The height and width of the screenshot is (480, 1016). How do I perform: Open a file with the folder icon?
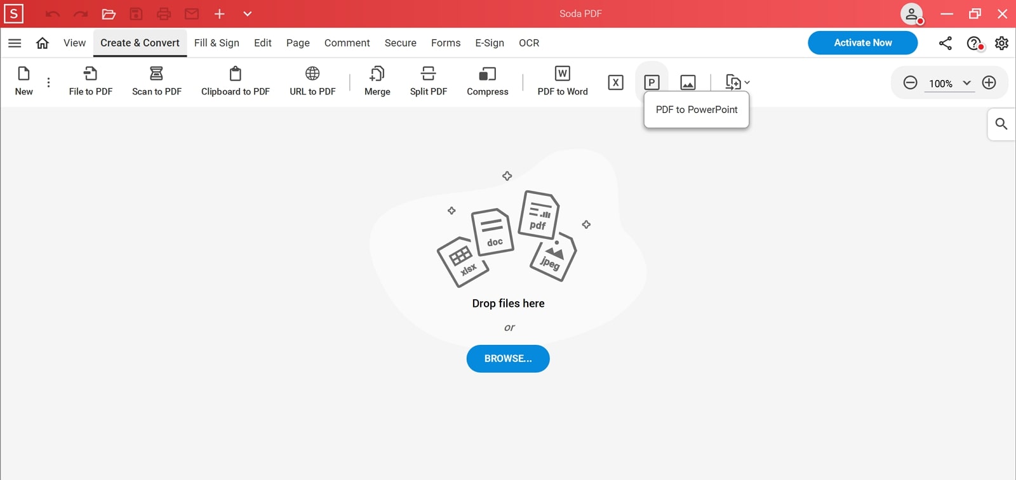(109, 14)
